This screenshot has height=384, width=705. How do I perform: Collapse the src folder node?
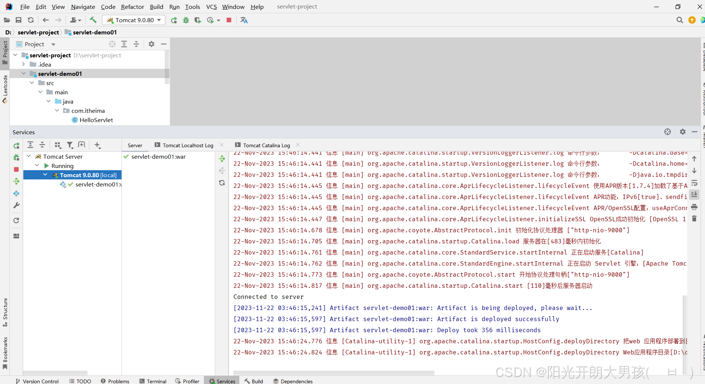(x=32, y=83)
